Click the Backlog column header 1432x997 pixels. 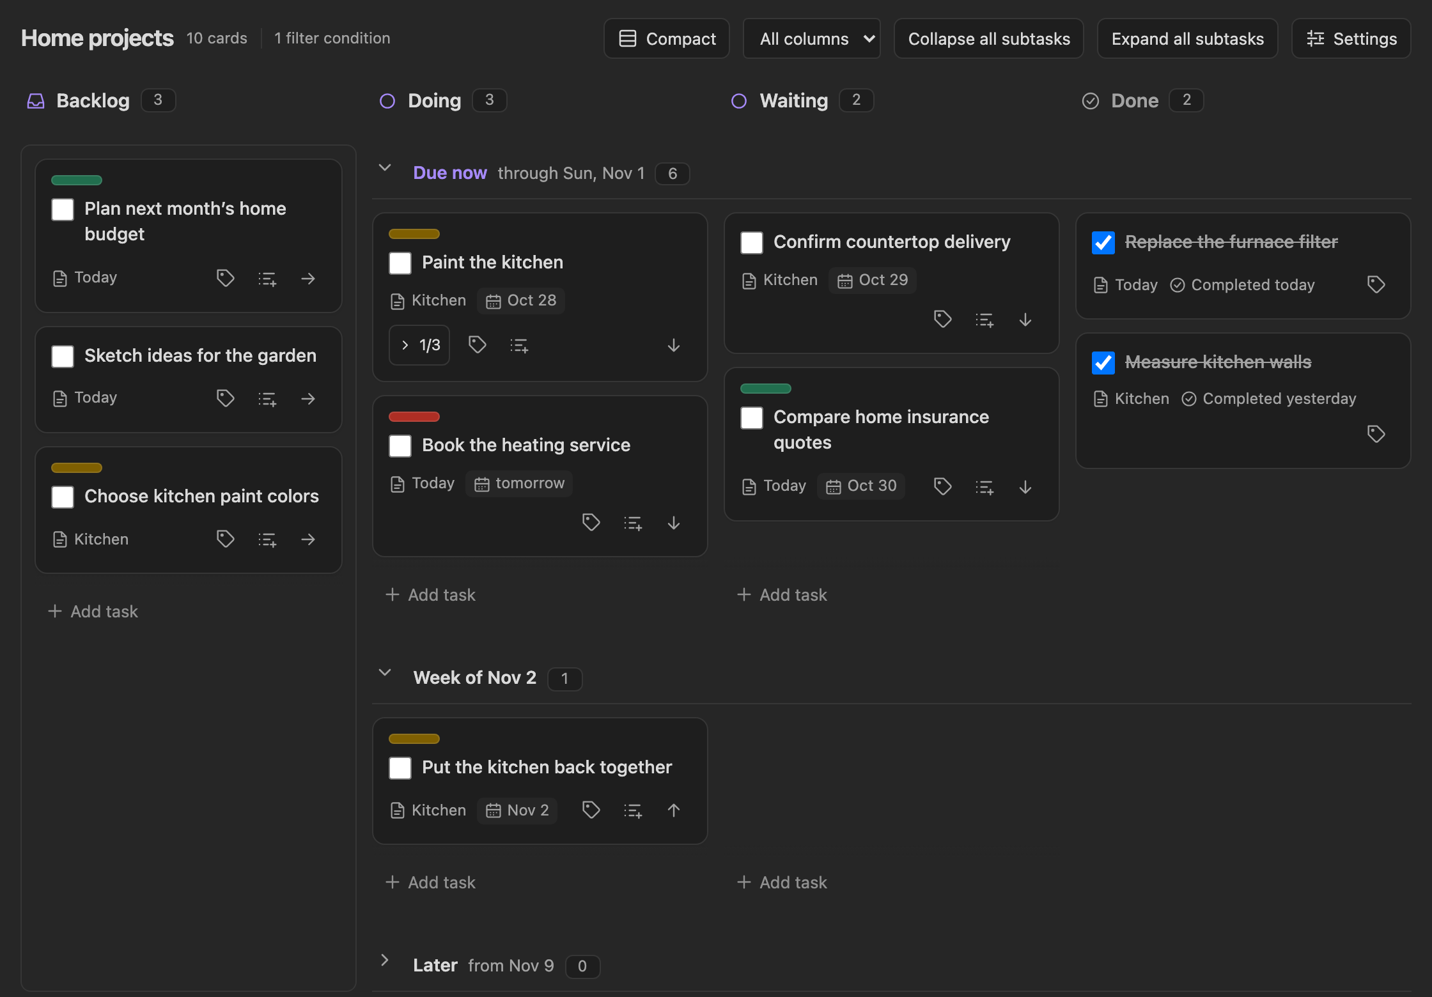(x=93, y=100)
